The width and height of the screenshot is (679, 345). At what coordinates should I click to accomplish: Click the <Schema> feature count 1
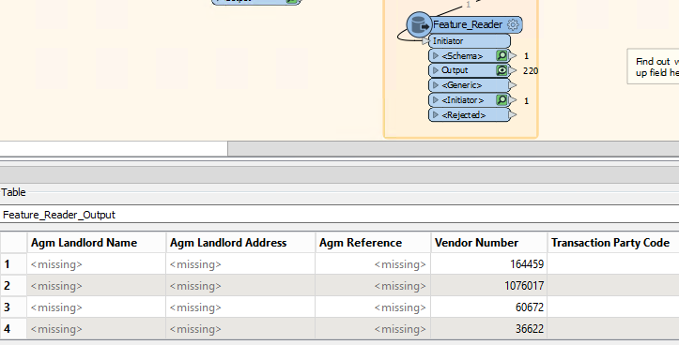pyautogui.click(x=526, y=56)
